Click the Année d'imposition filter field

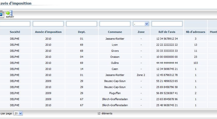coord(48,24)
